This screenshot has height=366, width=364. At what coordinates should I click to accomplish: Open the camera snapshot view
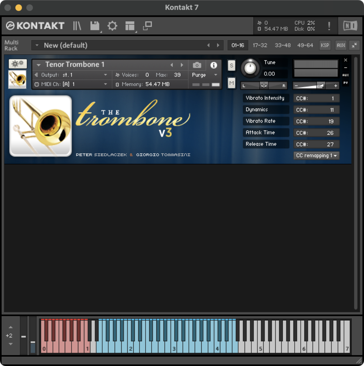pyautogui.click(x=197, y=65)
